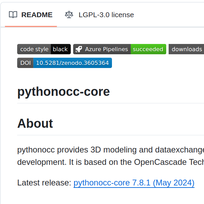The image size is (204, 204).
Task: Switch to the README tab
Action: click(31, 15)
